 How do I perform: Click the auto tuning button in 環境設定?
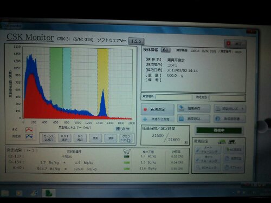coord(208,150)
